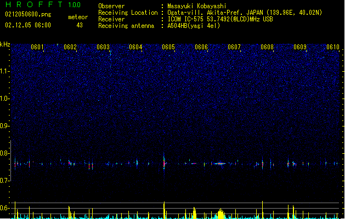Click the 1.0 kHz axis label

click(4, 99)
